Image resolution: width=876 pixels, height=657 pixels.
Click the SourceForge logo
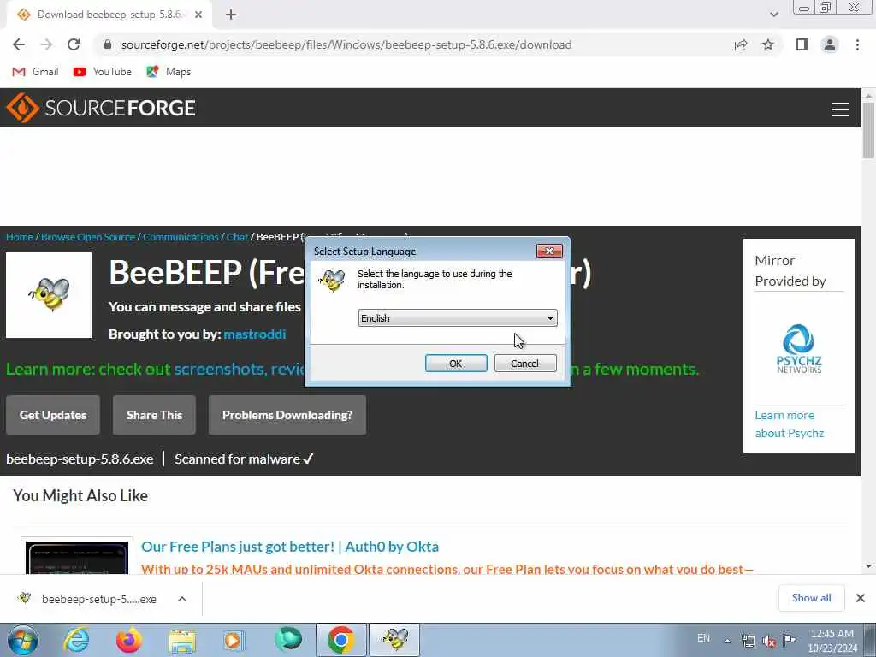click(x=101, y=107)
